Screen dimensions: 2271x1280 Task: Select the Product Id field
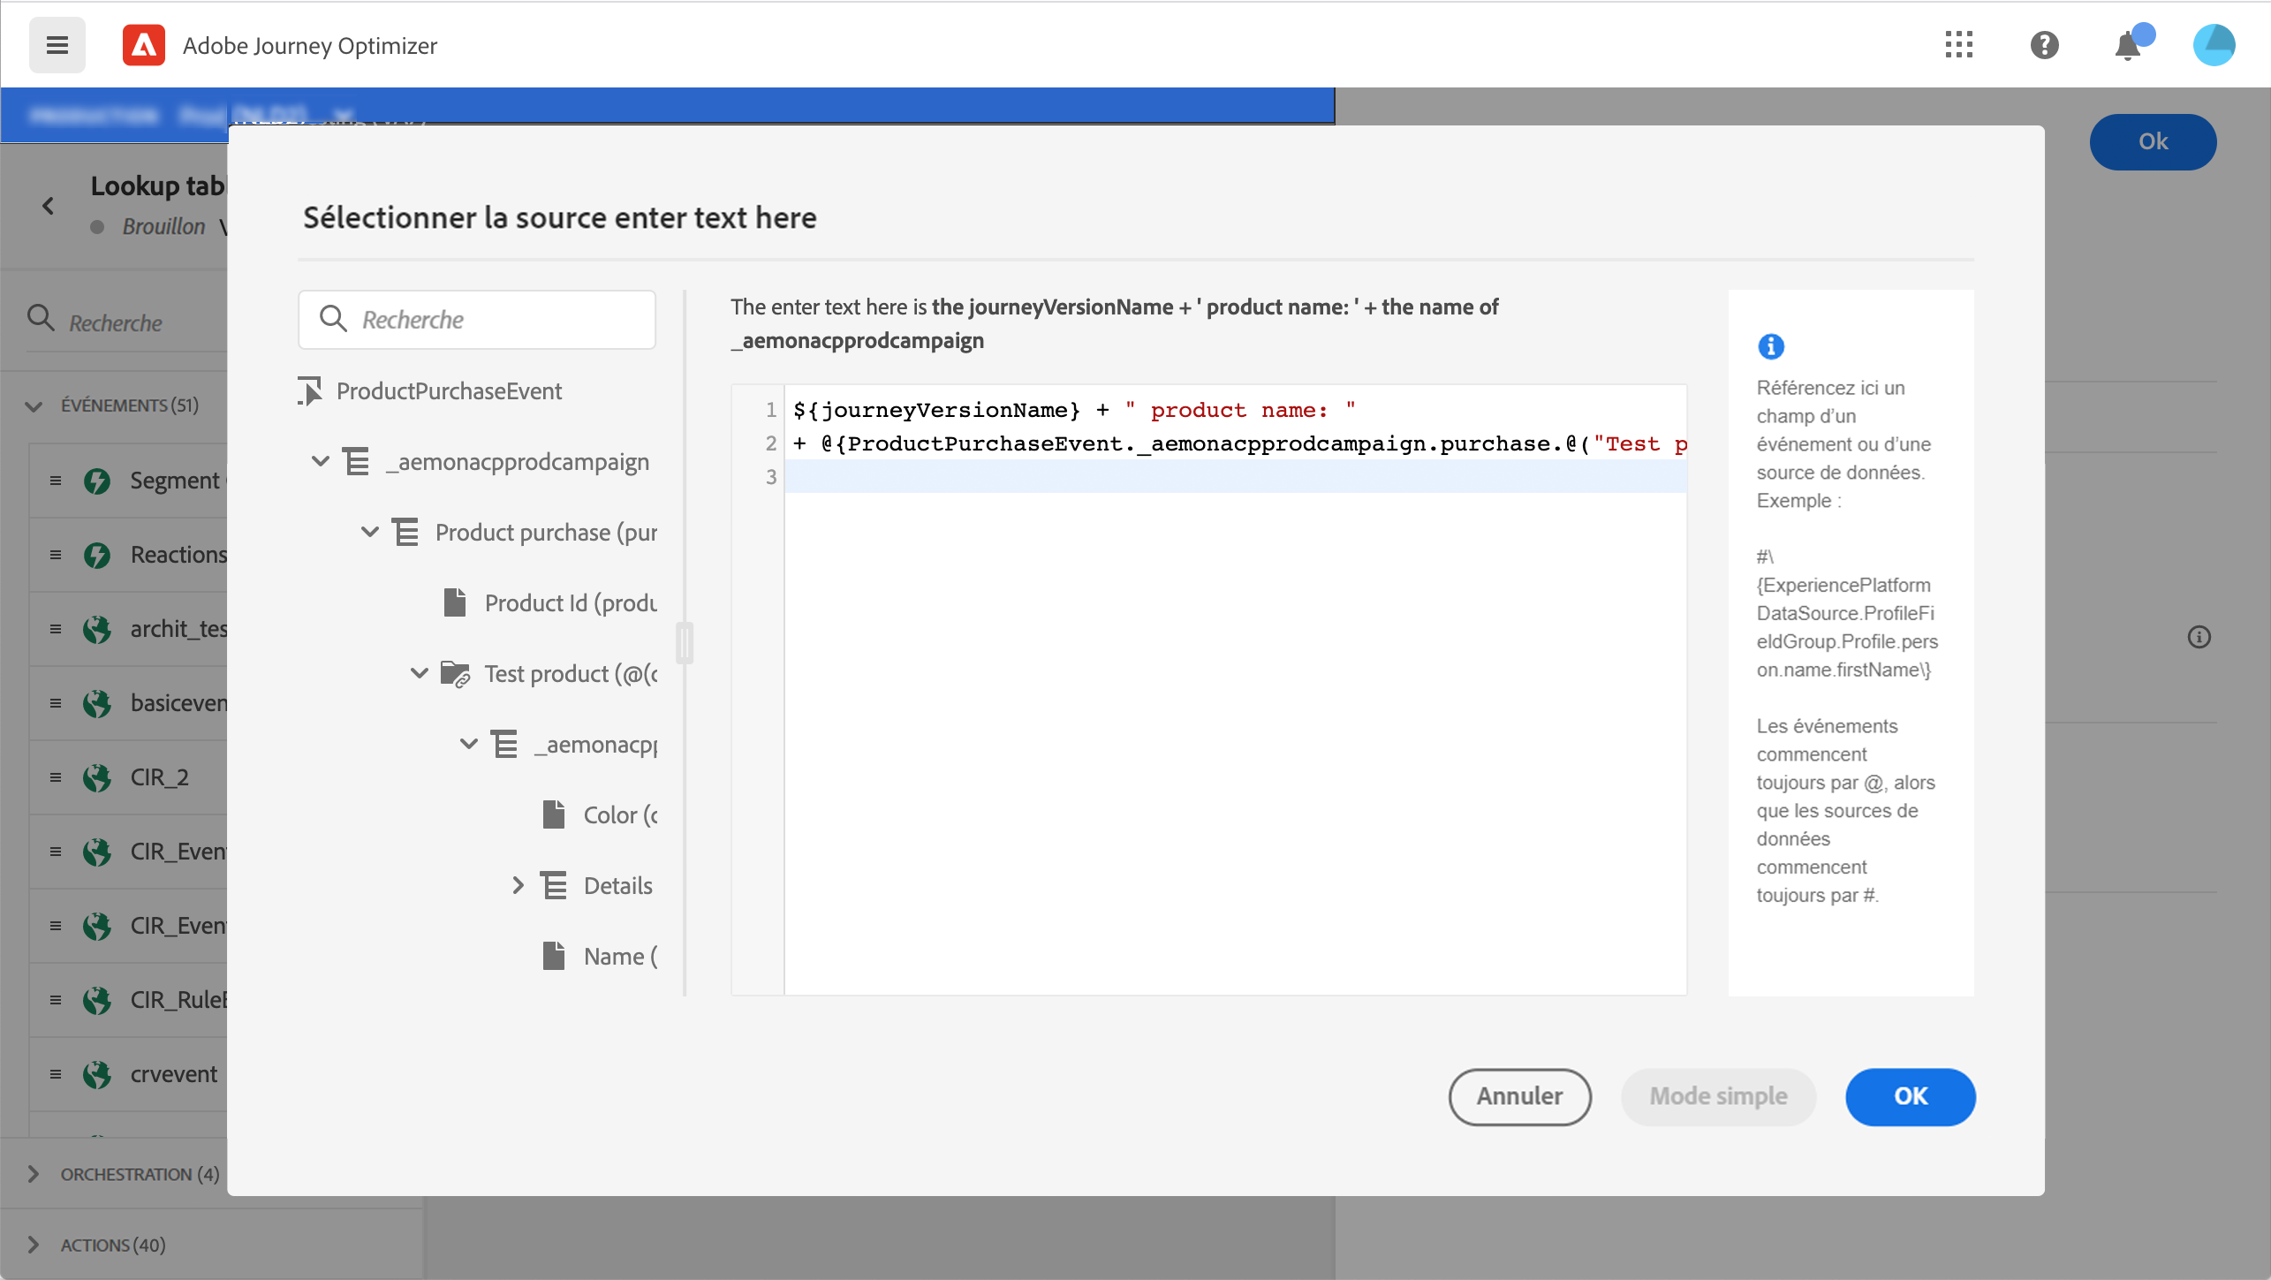(x=570, y=603)
